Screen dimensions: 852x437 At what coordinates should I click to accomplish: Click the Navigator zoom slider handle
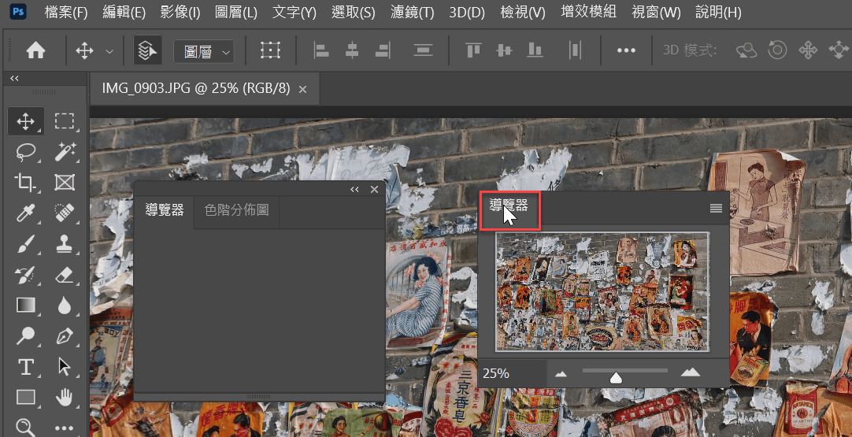[x=616, y=377]
